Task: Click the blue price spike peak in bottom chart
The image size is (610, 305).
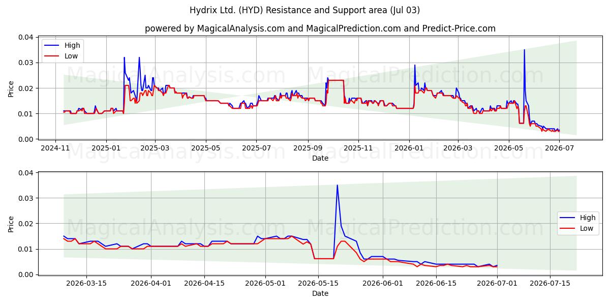Action: click(337, 185)
